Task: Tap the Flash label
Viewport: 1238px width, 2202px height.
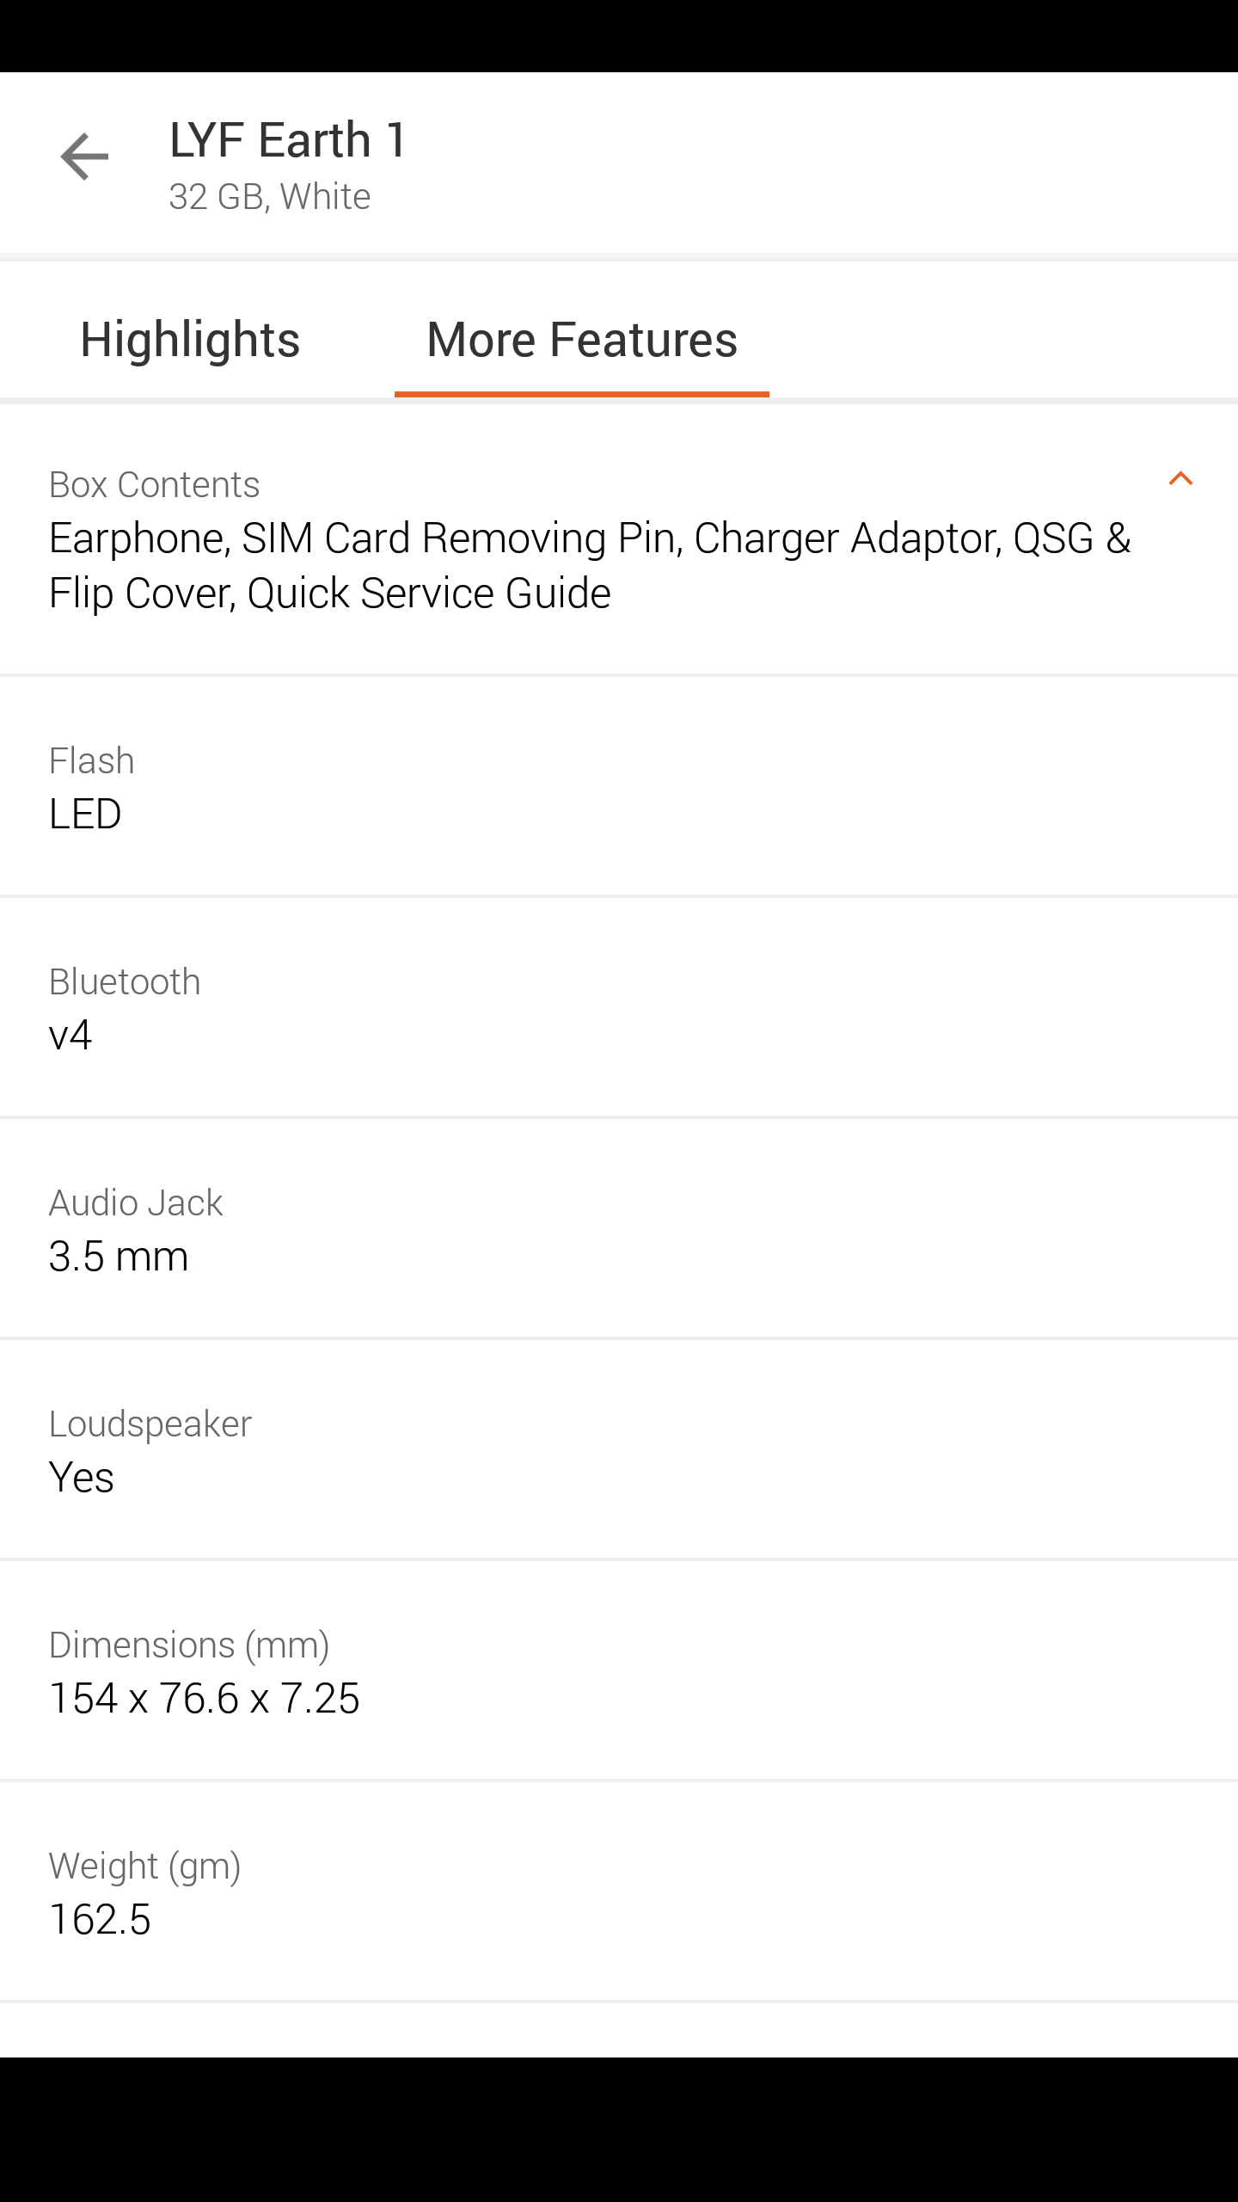Action: 92,761
